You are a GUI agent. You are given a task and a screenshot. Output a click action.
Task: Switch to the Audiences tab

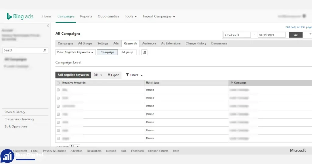(x=149, y=43)
